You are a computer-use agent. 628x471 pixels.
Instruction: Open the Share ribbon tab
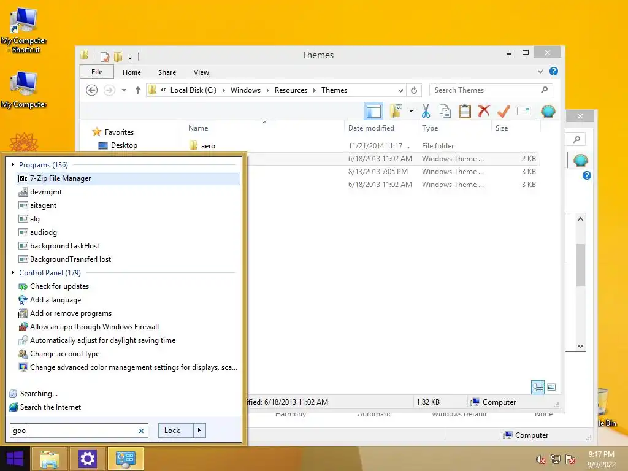[x=167, y=72]
